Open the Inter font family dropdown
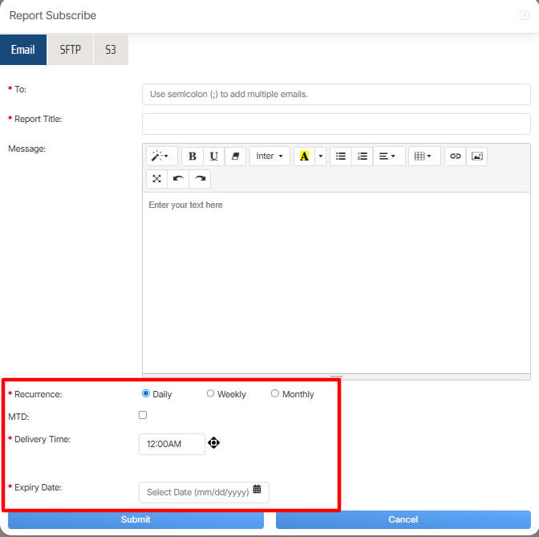Image resolution: width=539 pixels, height=537 pixels. coord(269,157)
